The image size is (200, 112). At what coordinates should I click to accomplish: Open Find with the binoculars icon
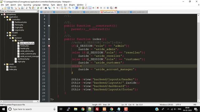[46, 8]
